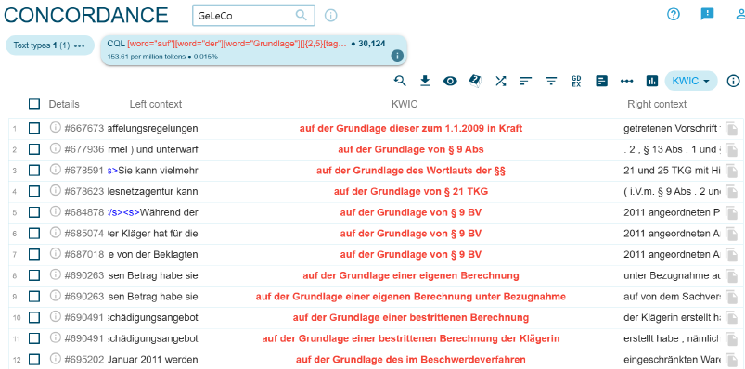The image size is (745, 369).
Task: Show details info for #695202
Action: click(55, 358)
